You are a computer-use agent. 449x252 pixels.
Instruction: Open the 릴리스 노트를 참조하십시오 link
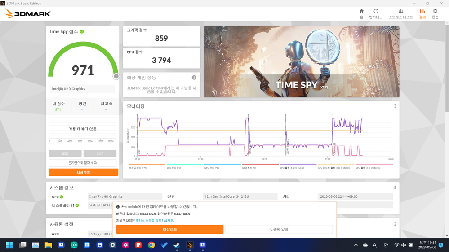tap(155, 221)
